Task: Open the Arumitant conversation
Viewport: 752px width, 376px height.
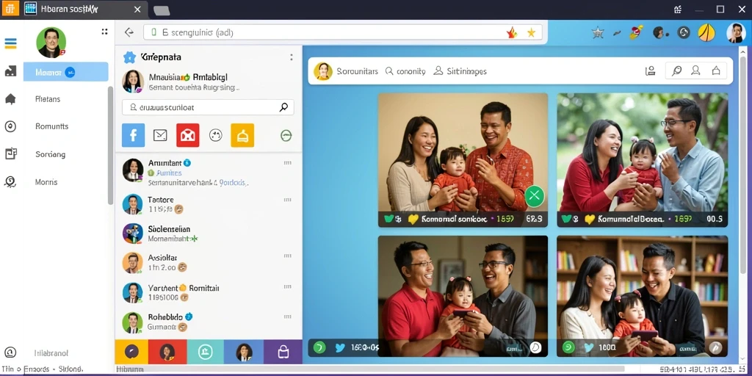Action: [x=208, y=172]
